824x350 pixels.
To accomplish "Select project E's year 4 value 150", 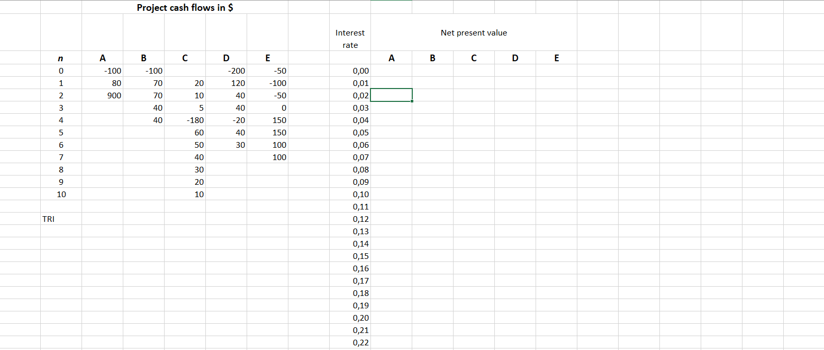I will click(x=267, y=120).
